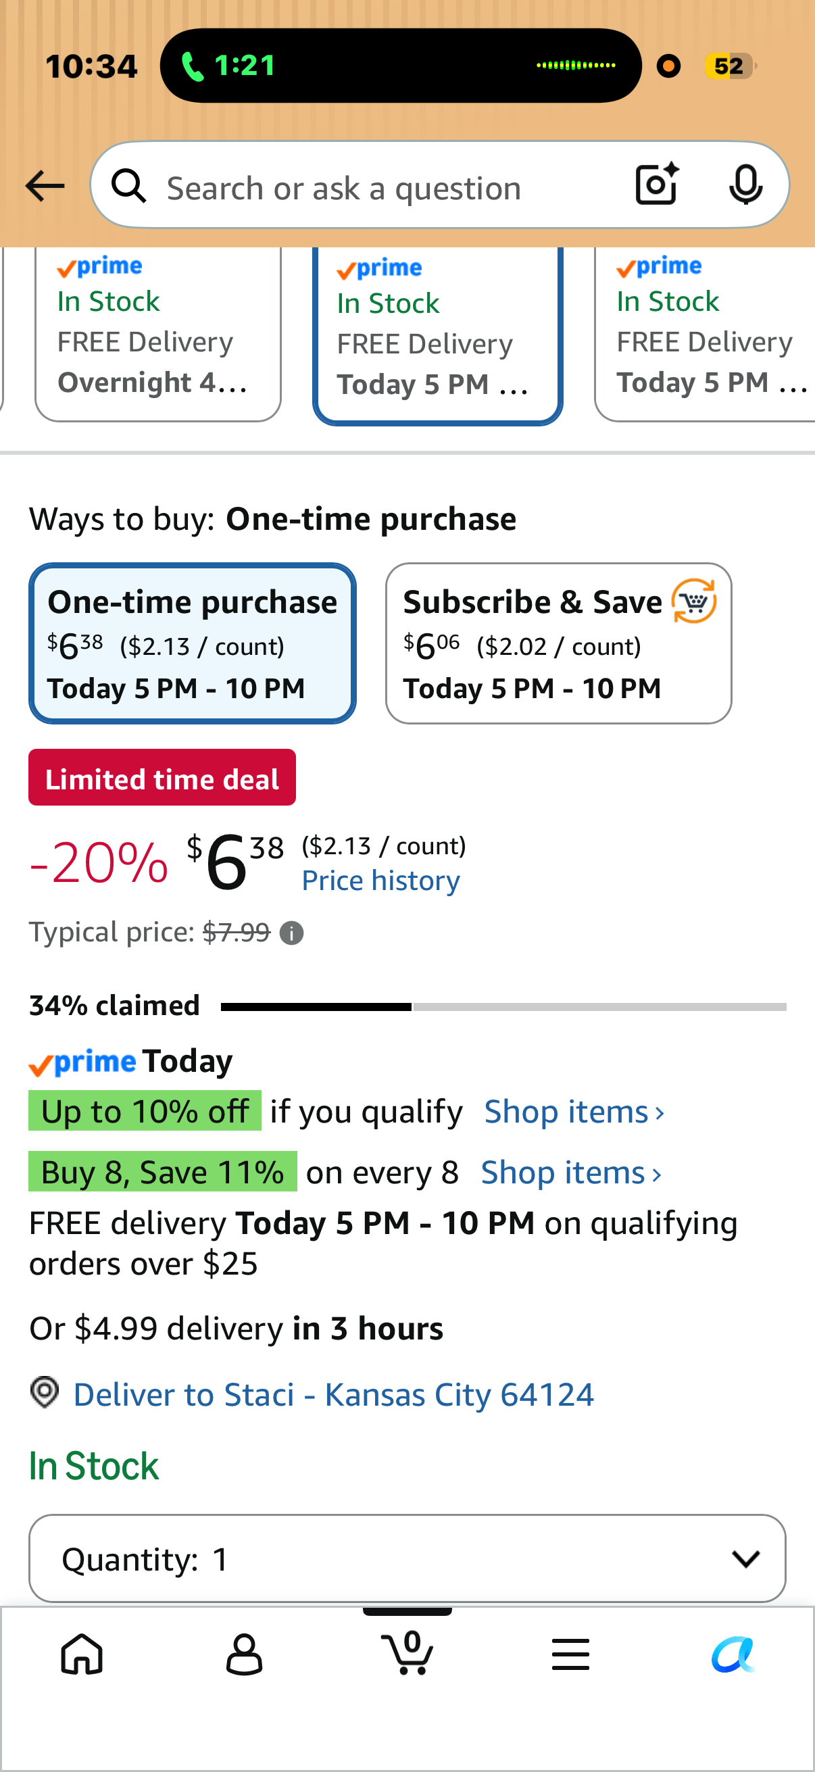Open the account profile icon
Image resolution: width=815 pixels, height=1772 pixels.
click(244, 1654)
